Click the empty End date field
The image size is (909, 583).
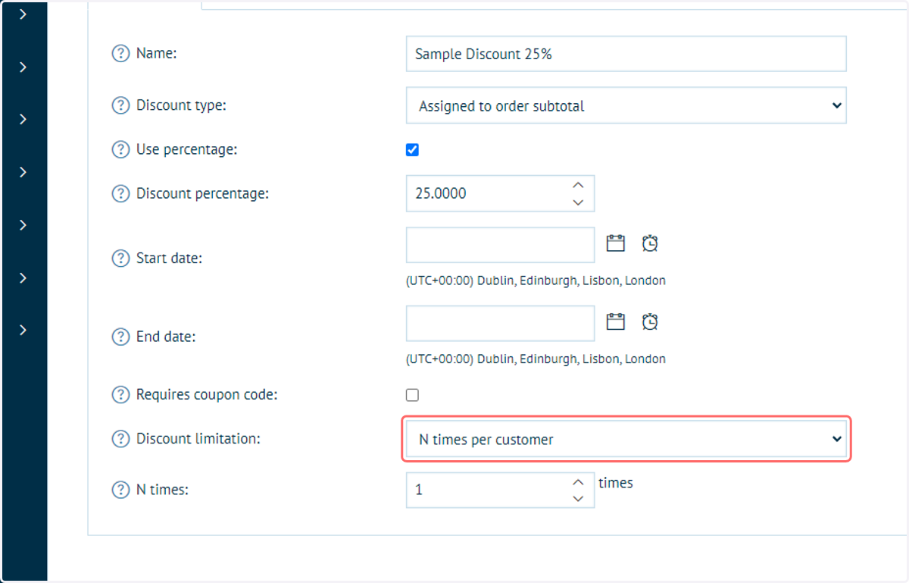(x=500, y=324)
